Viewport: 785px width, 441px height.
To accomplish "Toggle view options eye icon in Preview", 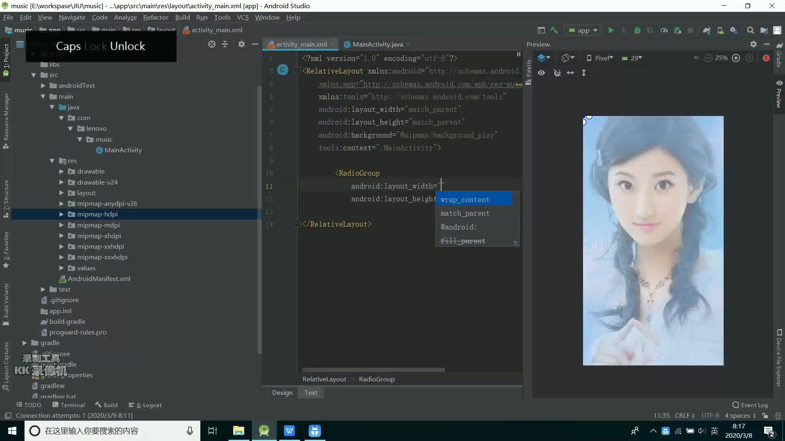I will pos(541,73).
